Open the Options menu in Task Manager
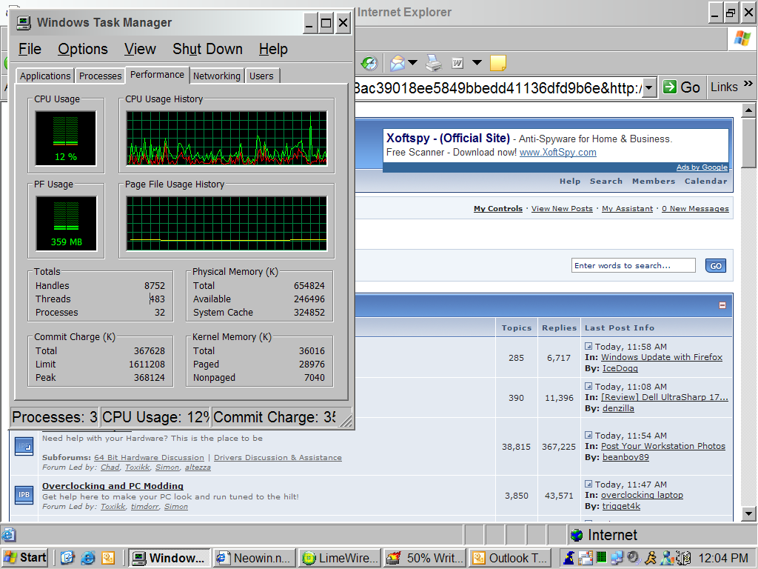 pyautogui.click(x=82, y=49)
